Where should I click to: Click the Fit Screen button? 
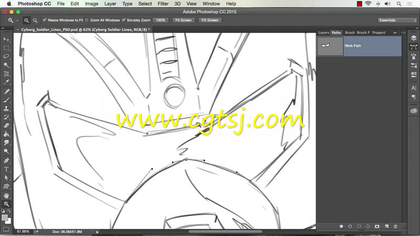tap(183, 20)
